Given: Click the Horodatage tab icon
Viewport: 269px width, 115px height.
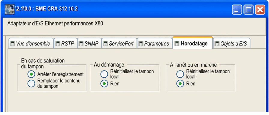Looking at the screenshot, I should (176, 44).
